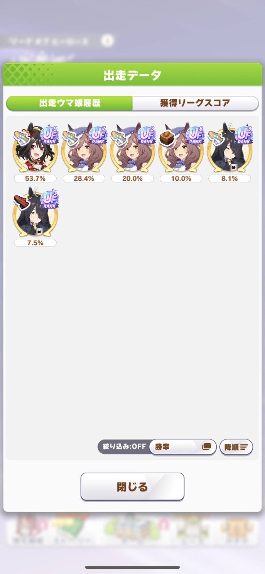Tap UF7 rank badge on second character

[x=98, y=135]
